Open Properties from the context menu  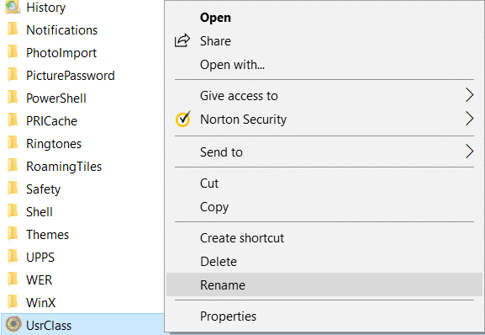click(324, 316)
